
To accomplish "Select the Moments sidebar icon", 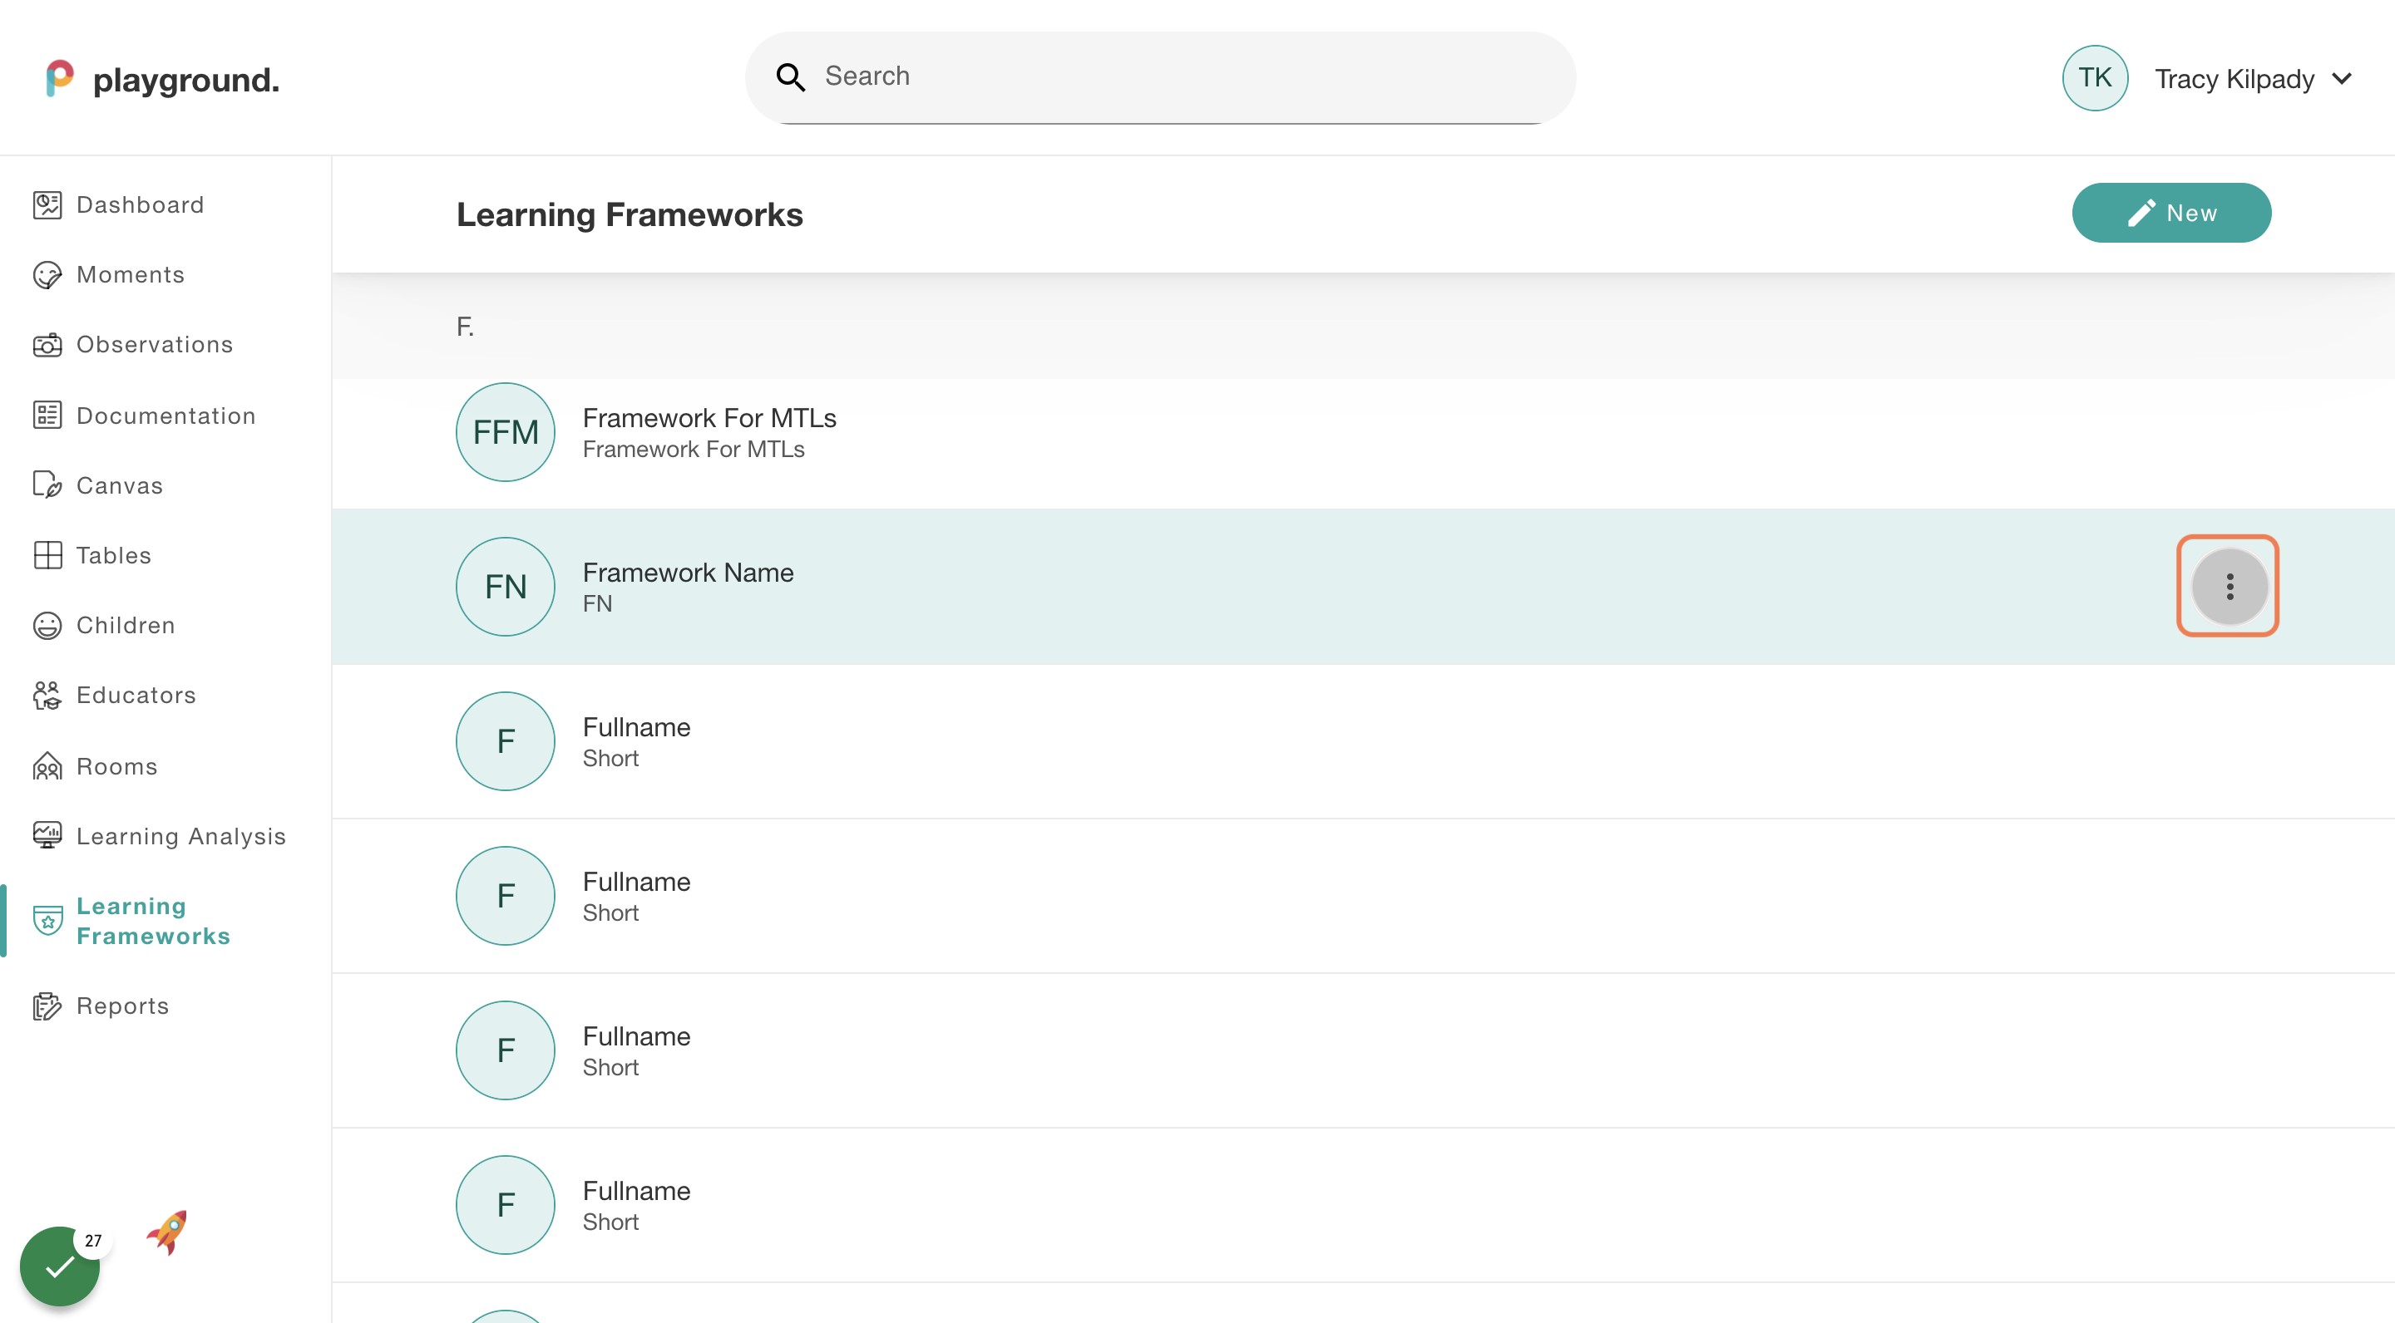I will pos(47,274).
